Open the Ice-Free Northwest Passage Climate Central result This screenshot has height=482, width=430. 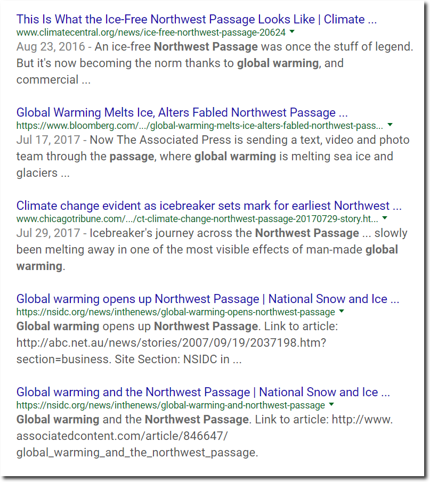[197, 19]
